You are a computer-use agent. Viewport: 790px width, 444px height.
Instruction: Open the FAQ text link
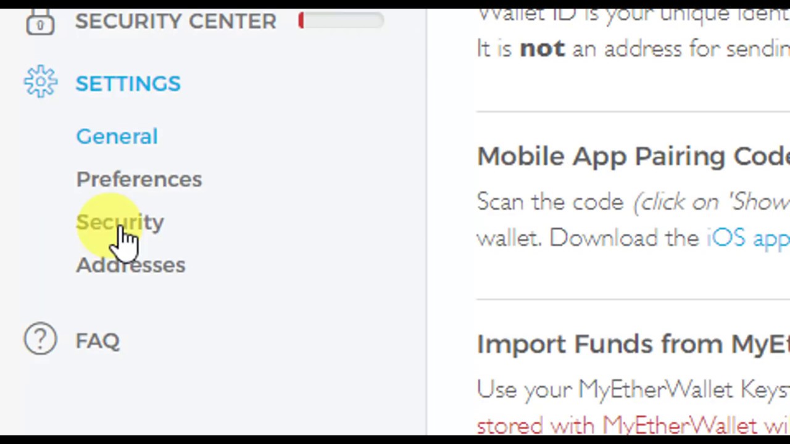[x=98, y=341]
